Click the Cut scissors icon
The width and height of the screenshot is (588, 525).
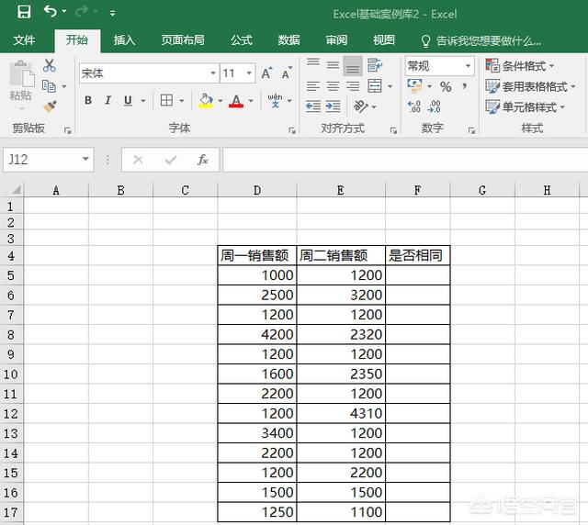pyautogui.click(x=50, y=65)
